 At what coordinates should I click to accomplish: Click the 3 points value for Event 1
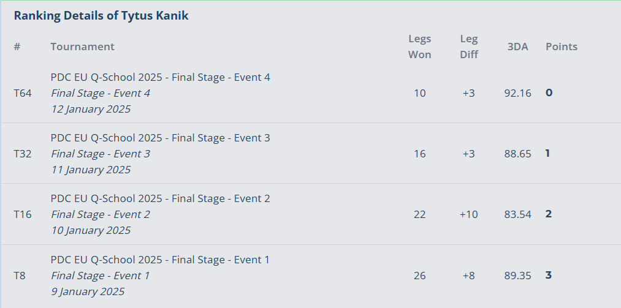[549, 275]
